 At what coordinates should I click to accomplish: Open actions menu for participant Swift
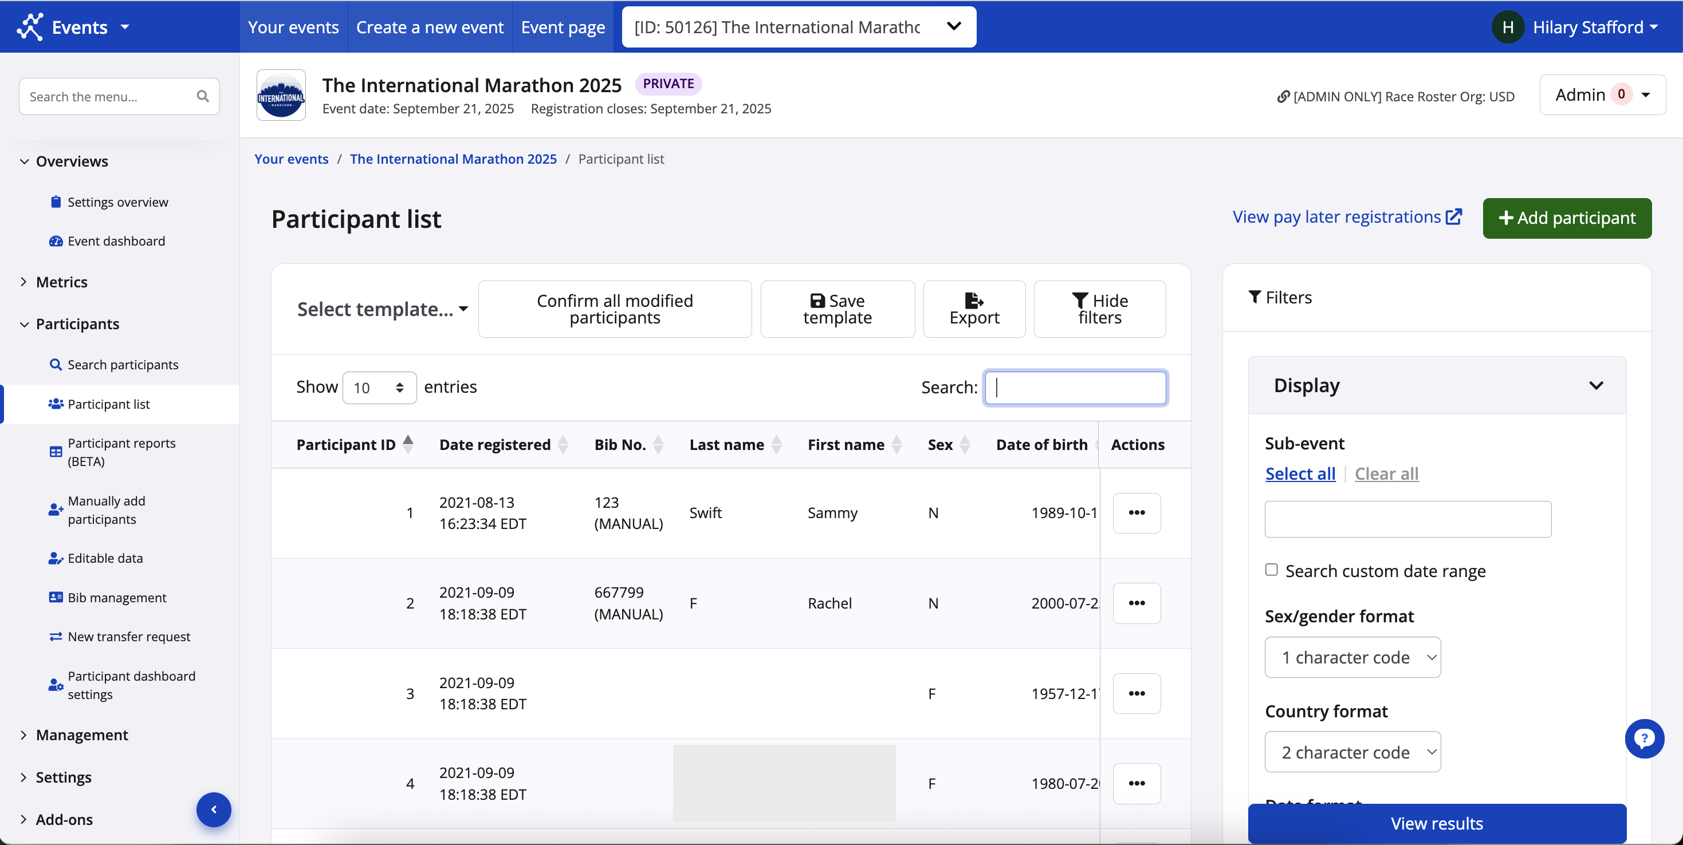(x=1136, y=512)
